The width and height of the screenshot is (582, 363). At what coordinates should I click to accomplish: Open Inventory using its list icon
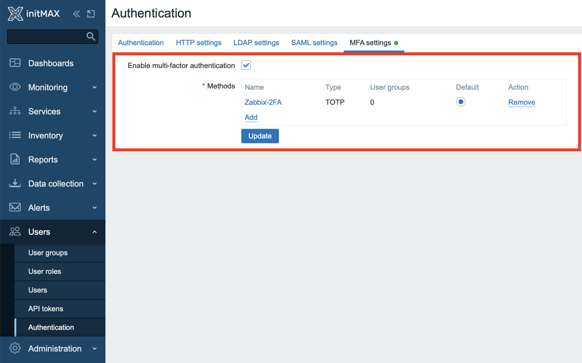pyautogui.click(x=15, y=135)
